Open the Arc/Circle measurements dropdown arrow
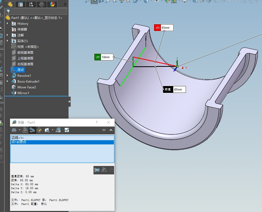 (20, 130)
